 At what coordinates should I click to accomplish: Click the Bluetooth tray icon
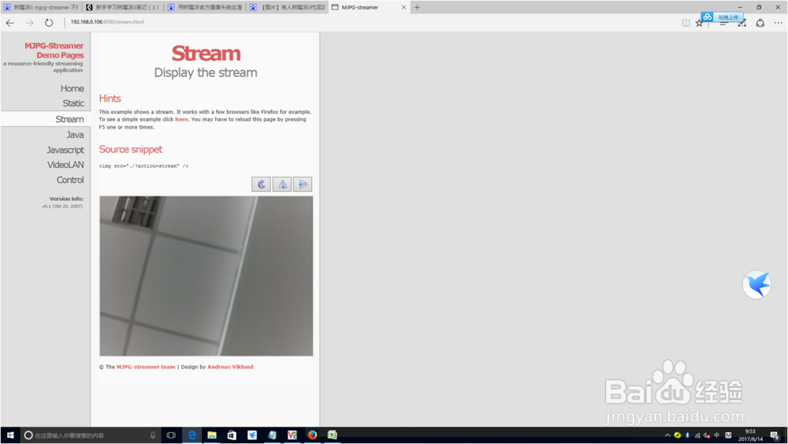(687, 435)
